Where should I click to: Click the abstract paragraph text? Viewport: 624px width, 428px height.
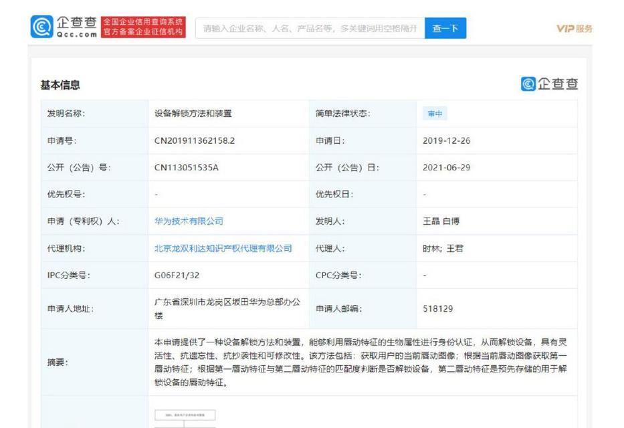click(x=360, y=362)
